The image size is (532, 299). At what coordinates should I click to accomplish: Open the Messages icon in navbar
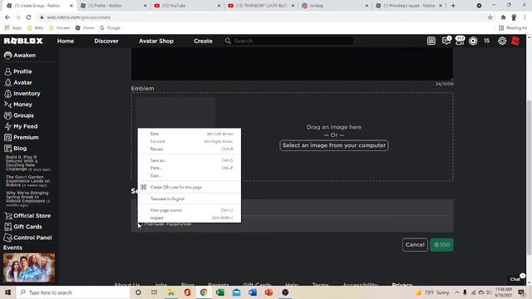(446, 41)
